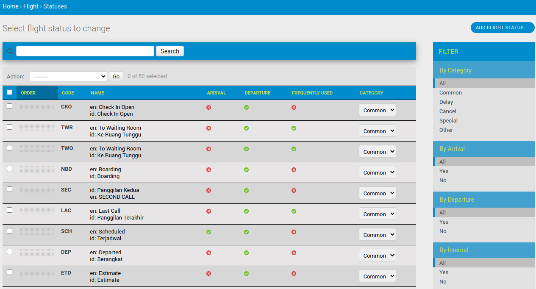536x289 pixels.
Task: Tick the checkbox for the CKO row
Action: click(10, 106)
